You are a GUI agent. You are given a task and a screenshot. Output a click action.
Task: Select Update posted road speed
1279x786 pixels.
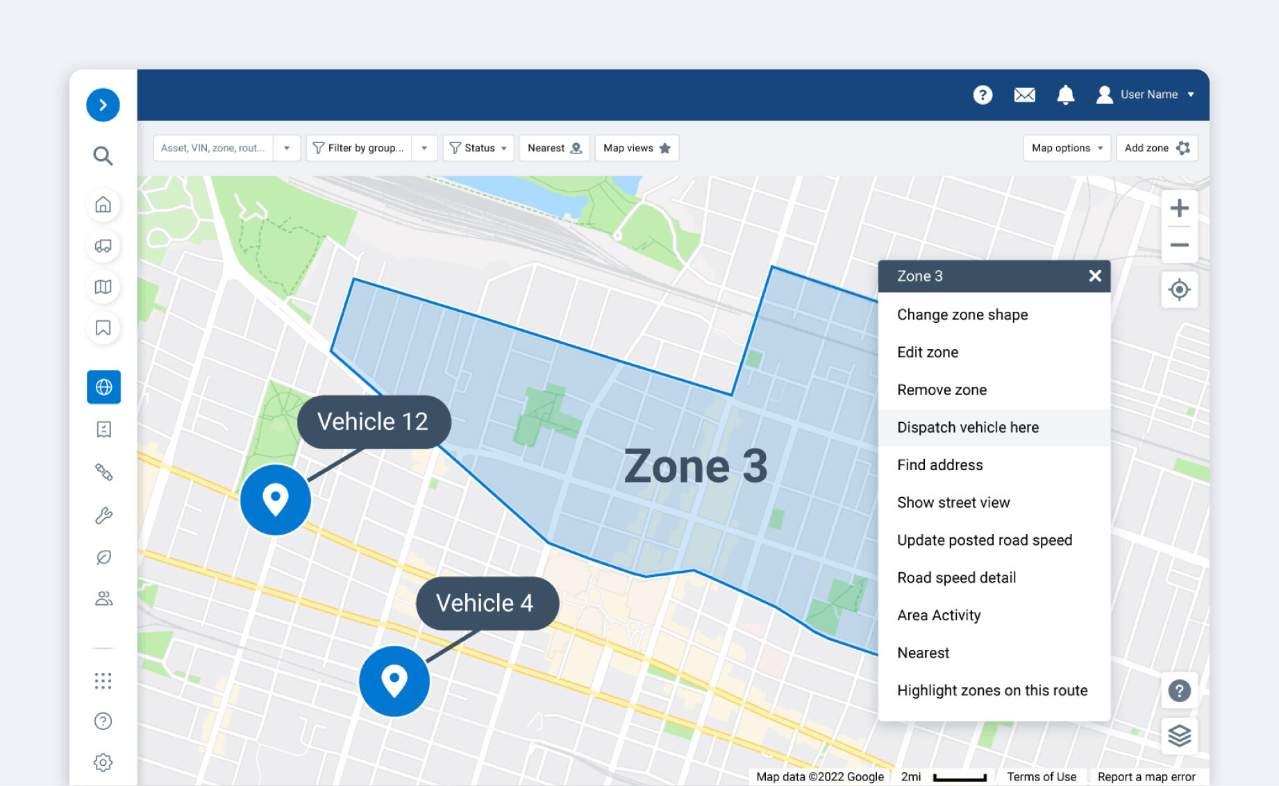994,540
